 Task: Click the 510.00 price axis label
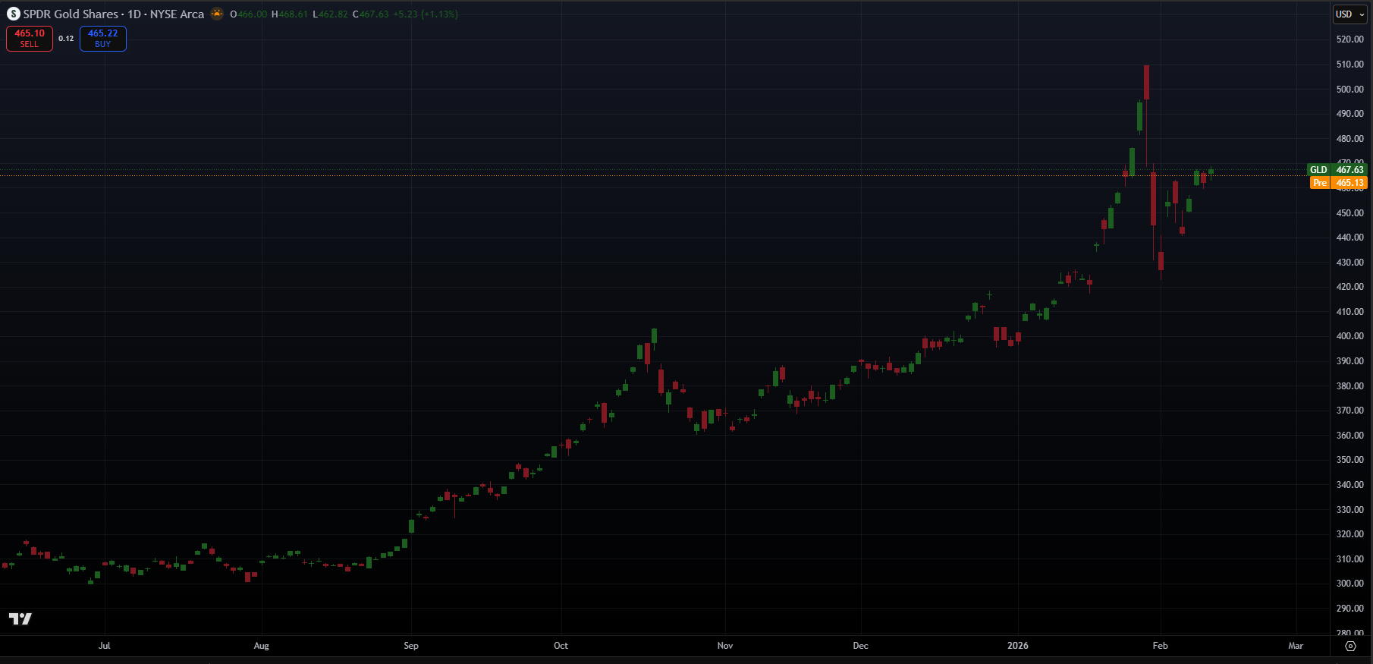click(x=1350, y=65)
